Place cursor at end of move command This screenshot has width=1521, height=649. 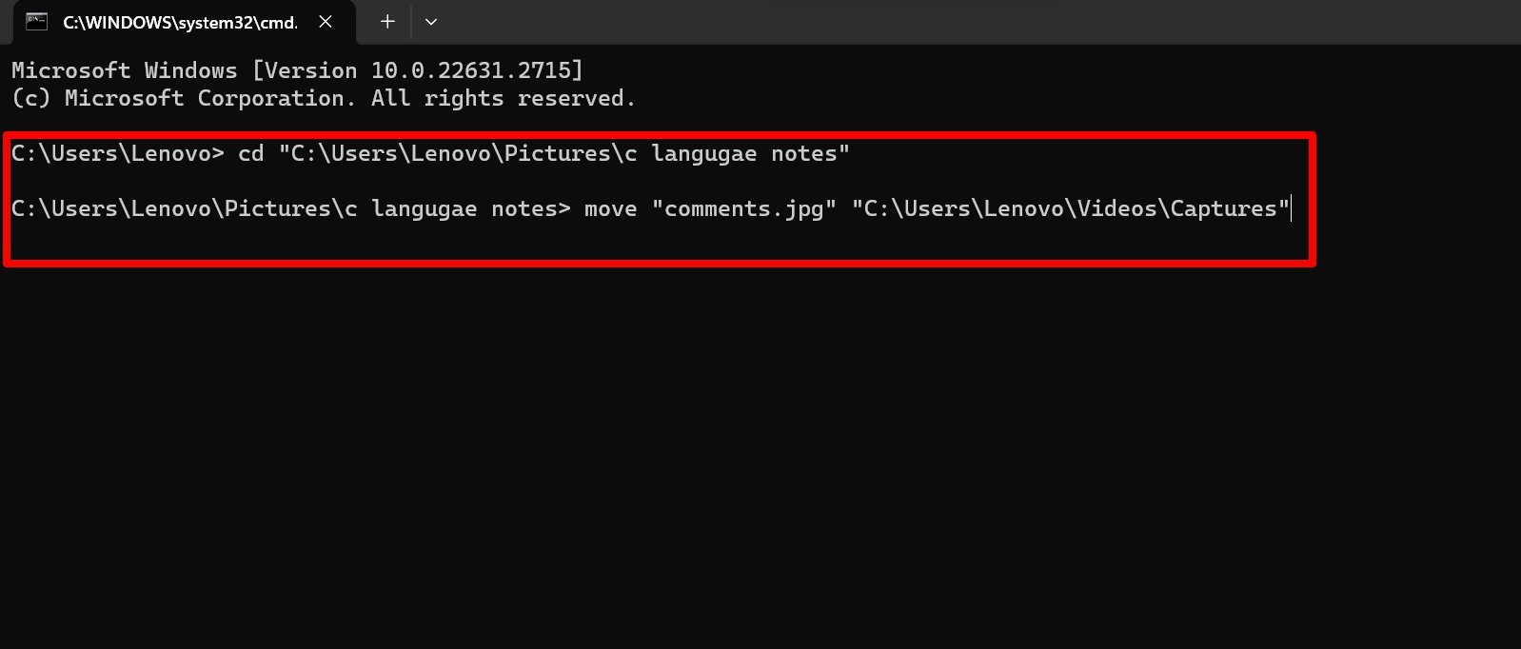tap(1291, 208)
